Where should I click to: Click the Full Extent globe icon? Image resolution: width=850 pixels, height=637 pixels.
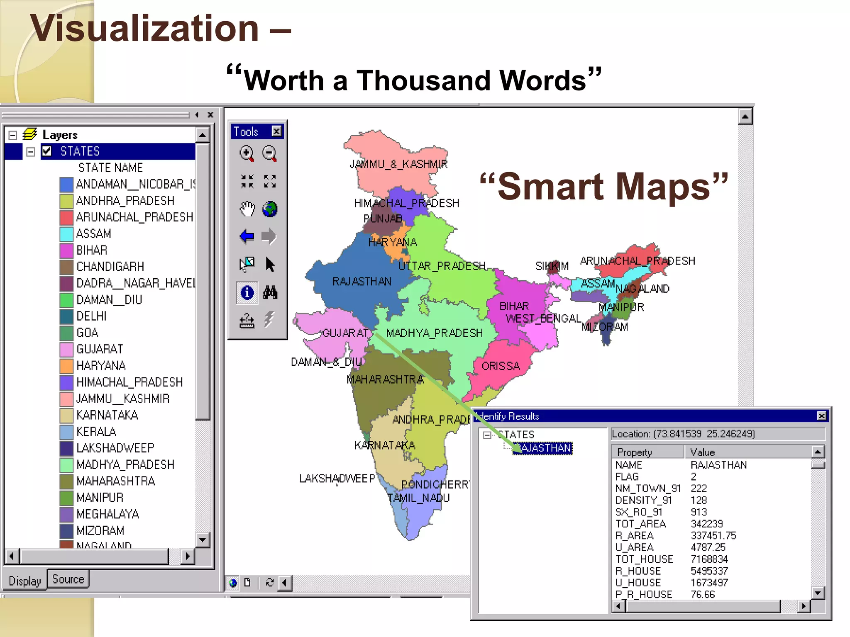[x=270, y=209]
